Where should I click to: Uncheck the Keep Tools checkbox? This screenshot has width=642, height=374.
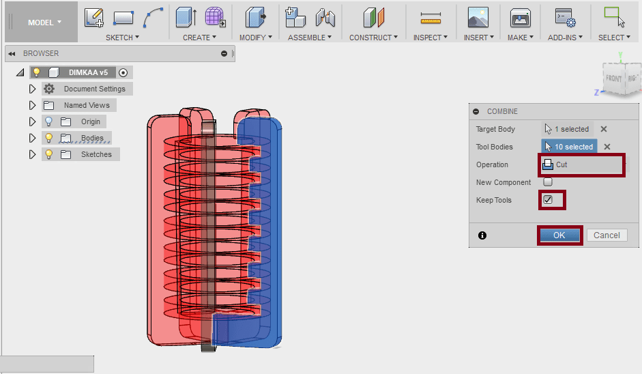click(548, 200)
